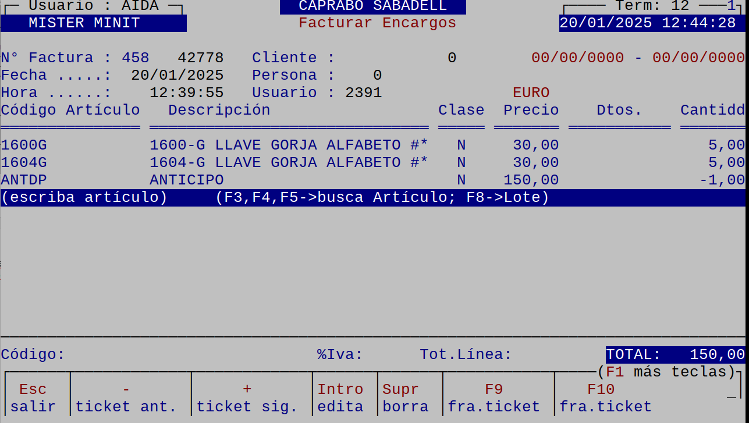Click the CAPRABO SABADELL title banner
Image resolution: width=749 pixels, height=423 pixels.
[x=372, y=6]
